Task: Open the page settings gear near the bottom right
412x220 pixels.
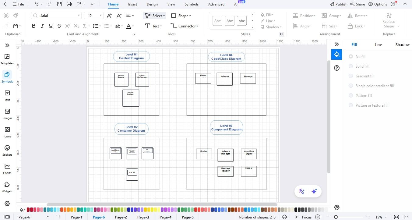Action: 336,207
